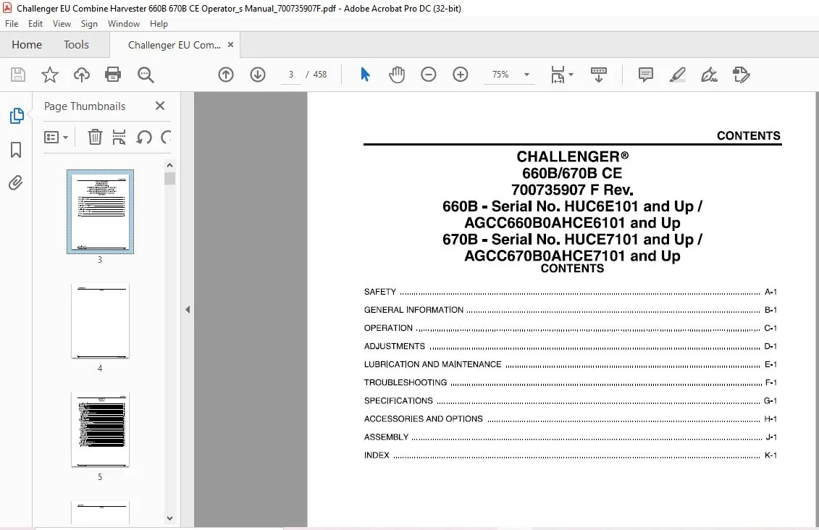Click the ASSEMBLY contents entry
Image resolution: width=819 pixels, height=530 pixels.
coord(571,437)
